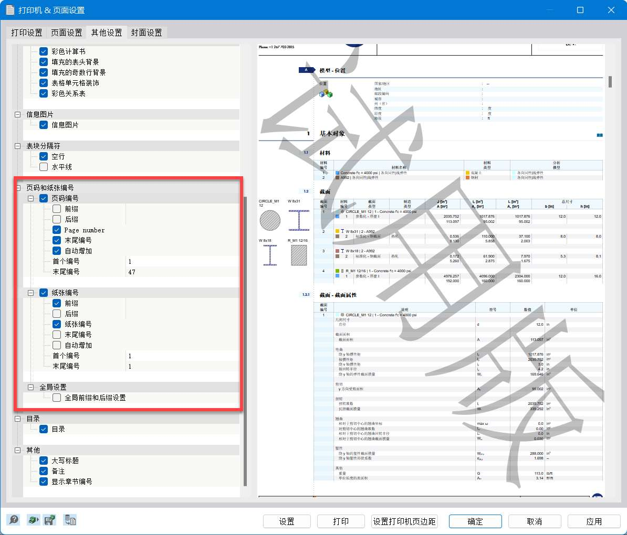Uncheck the 备注 checkbox
627x535 pixels.
click(44, 471)
